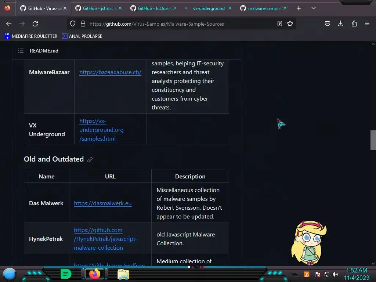The width and height of the screenshot is (376, 282).
Task: Open the dasmalwerk.eu link
Action: [103, 203]
